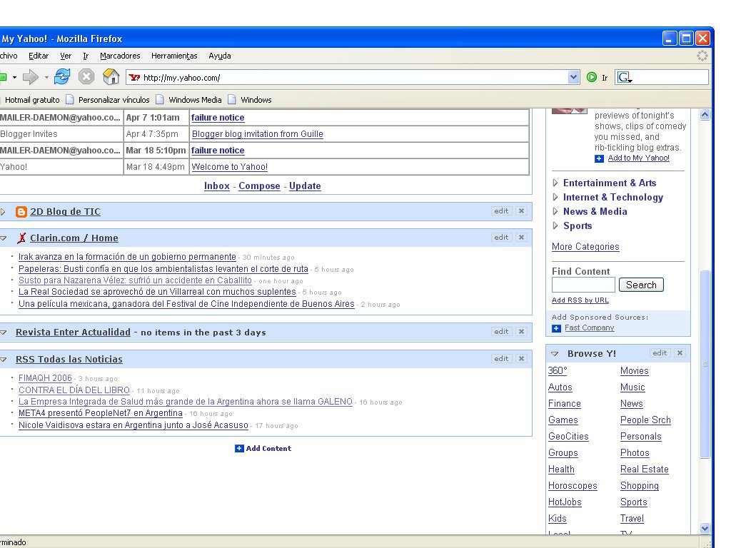The width and height of the screenshot is (731, 548).
Task: Open the Hotmail gratuito bookmark
Action: pyautogui.click(x=32, y=100)
